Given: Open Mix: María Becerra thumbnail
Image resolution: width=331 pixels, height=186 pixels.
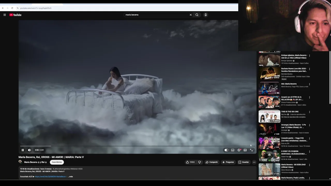Looking at the screenshot, I should pos(269,88).
